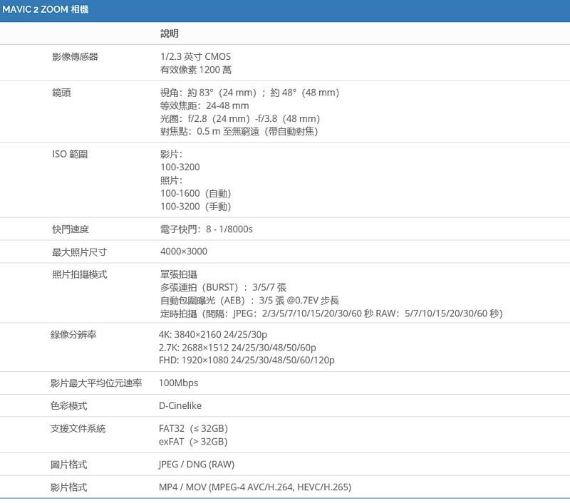Select the '照片拍攝模式' row label
Viewport: 570px width, 503px height.
[x=80, y=274]
